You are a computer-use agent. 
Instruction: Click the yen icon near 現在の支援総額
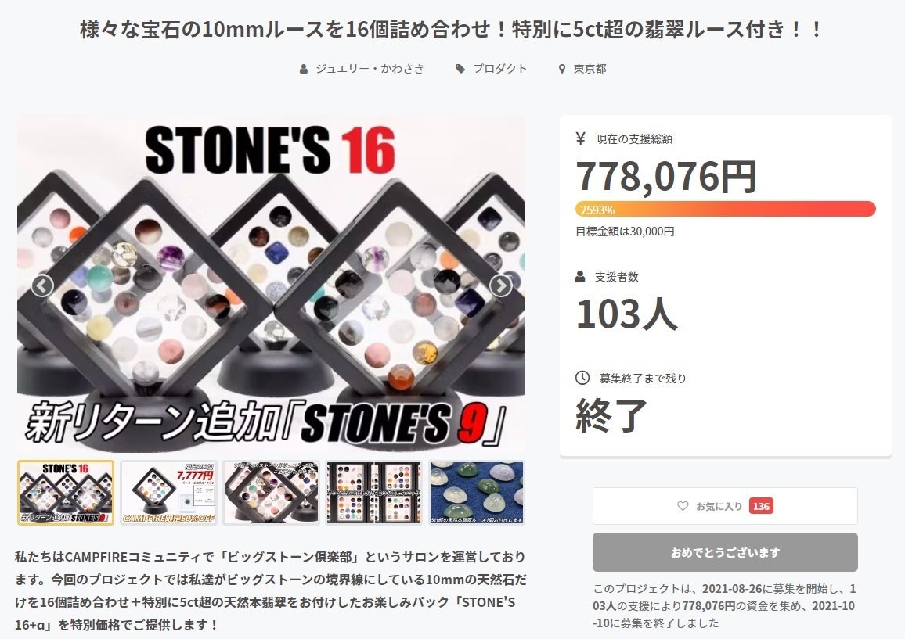click(x=581, y=138)
